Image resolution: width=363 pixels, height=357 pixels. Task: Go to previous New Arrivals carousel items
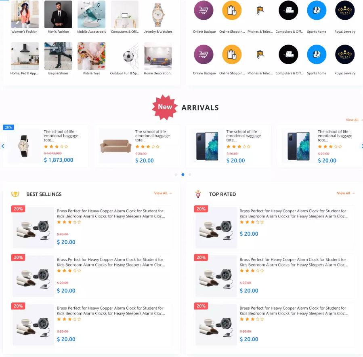pos(2,146)
